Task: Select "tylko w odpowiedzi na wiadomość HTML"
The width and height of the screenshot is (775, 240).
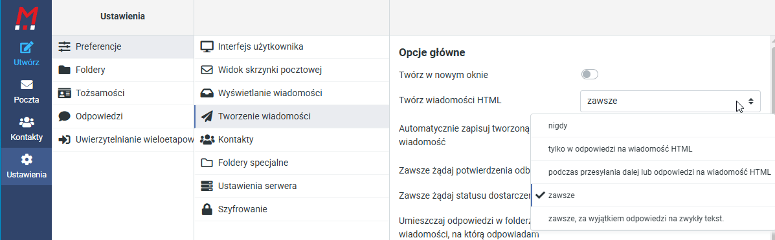Action: tap(653, 149)
